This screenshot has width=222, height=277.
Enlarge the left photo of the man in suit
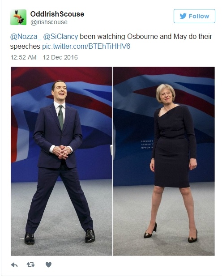pos(61,161)
